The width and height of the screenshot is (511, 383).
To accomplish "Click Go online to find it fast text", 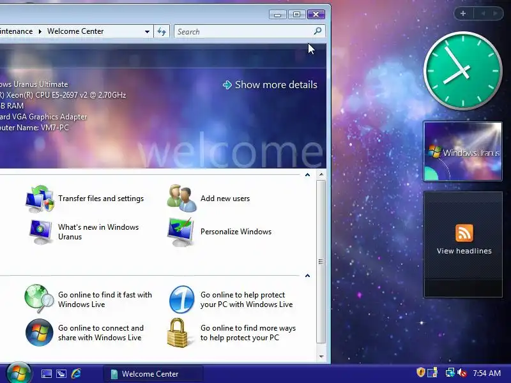I will point(105,299).
